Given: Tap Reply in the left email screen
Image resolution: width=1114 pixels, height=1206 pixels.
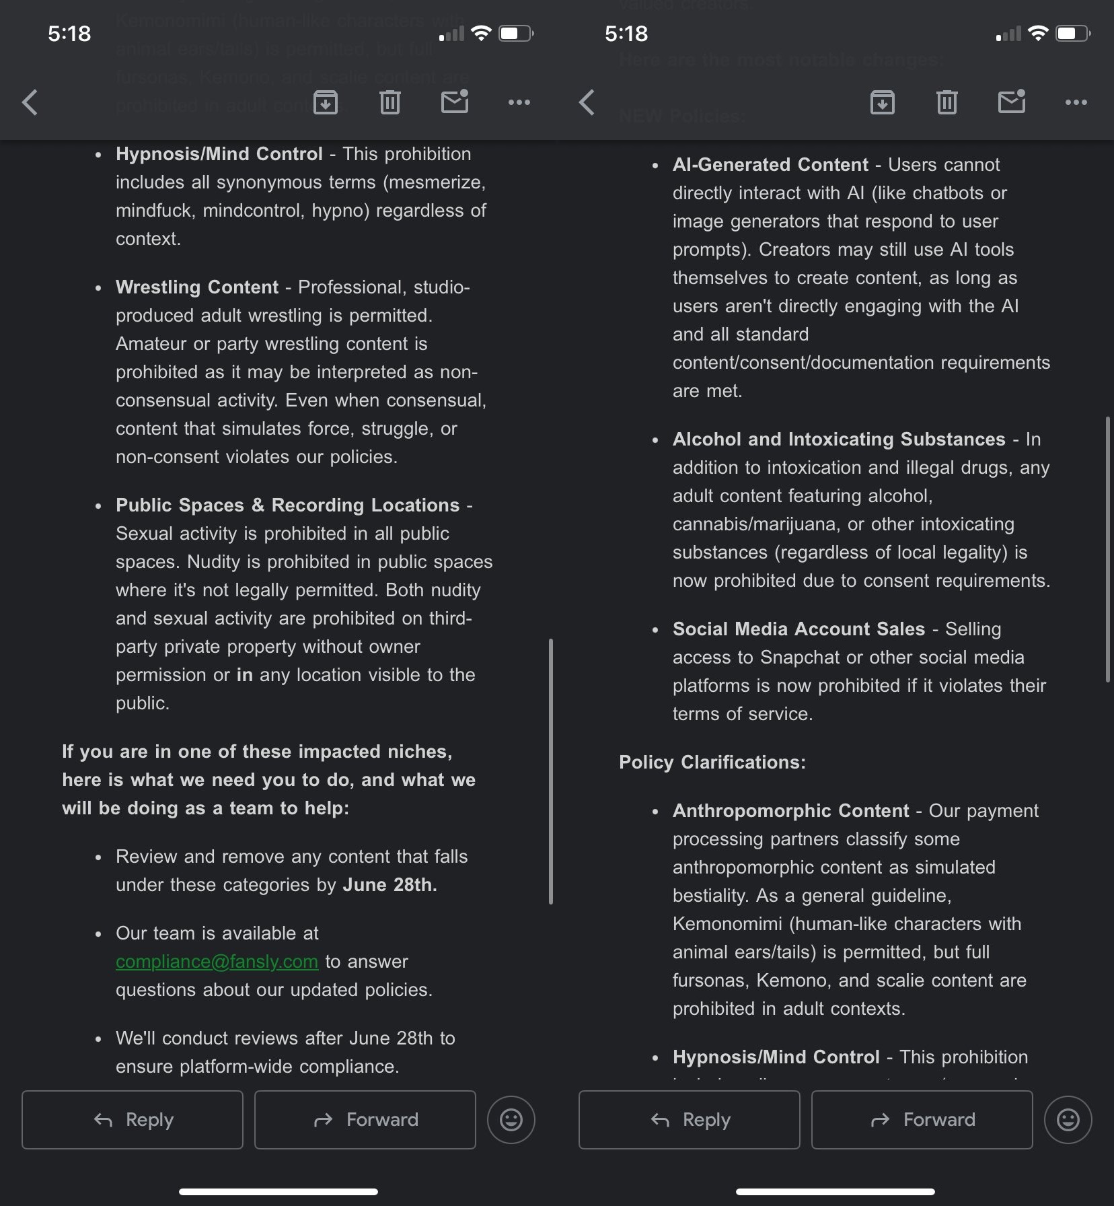Looking at the screenshot, I should (133, 1120).
